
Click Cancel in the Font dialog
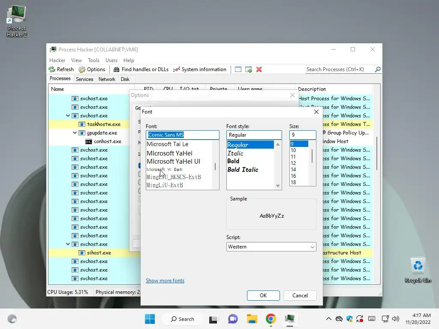pos(300,296)
